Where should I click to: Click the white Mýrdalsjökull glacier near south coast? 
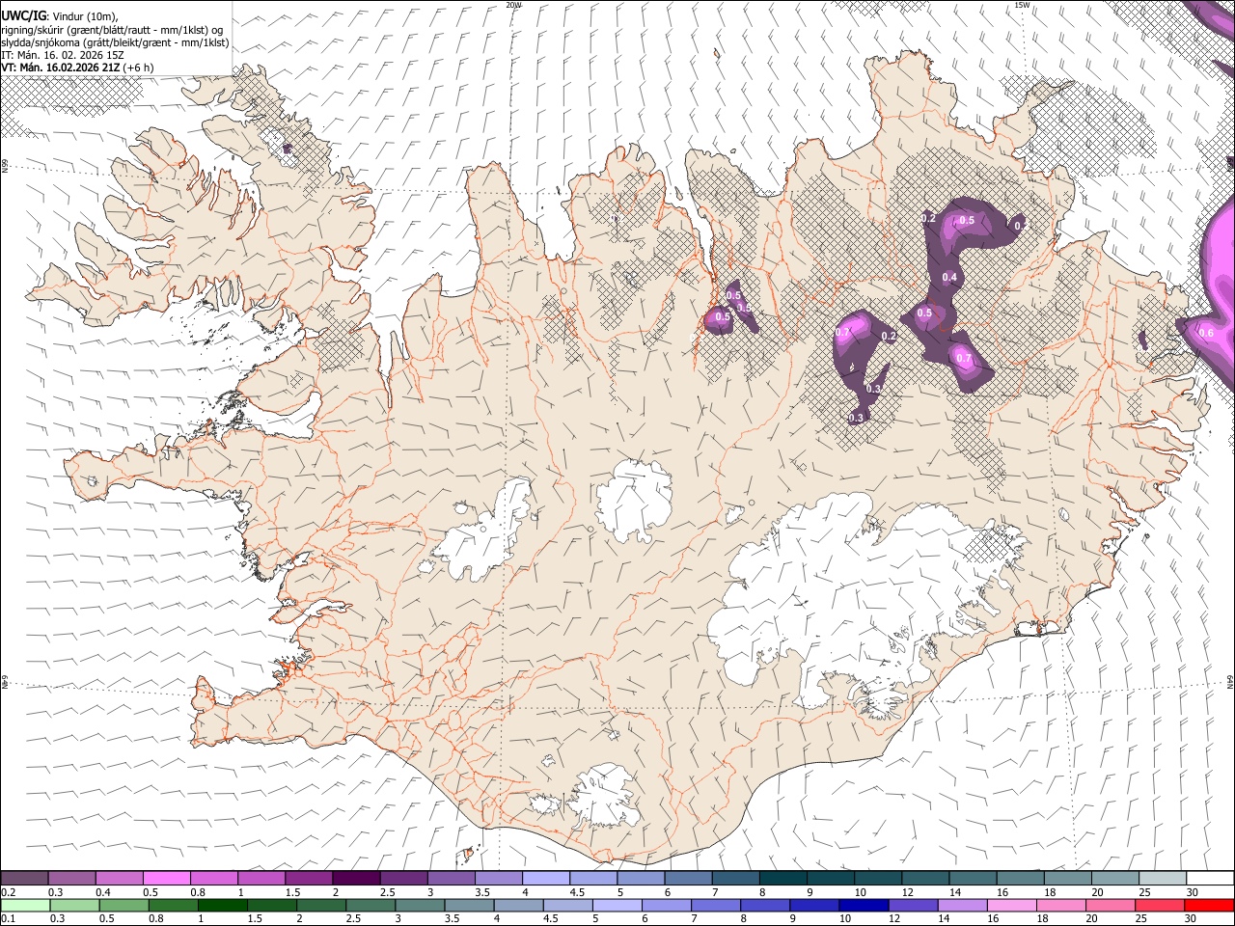tap(605, 796)
